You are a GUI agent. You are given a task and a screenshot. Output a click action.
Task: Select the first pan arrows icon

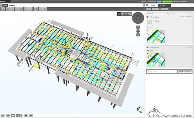(x=122, y=14)
